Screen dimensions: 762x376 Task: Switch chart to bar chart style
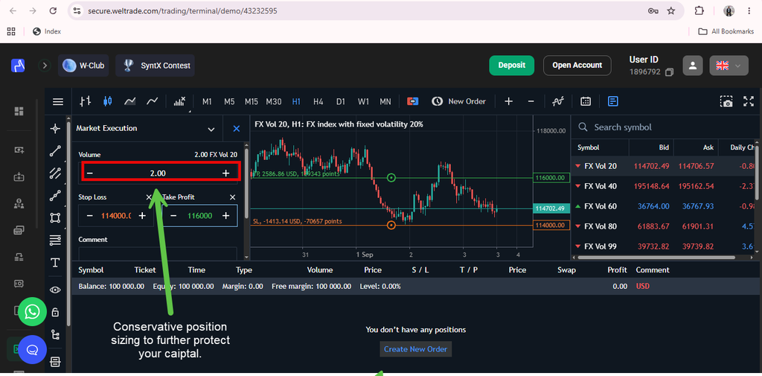tap(86, 101)
